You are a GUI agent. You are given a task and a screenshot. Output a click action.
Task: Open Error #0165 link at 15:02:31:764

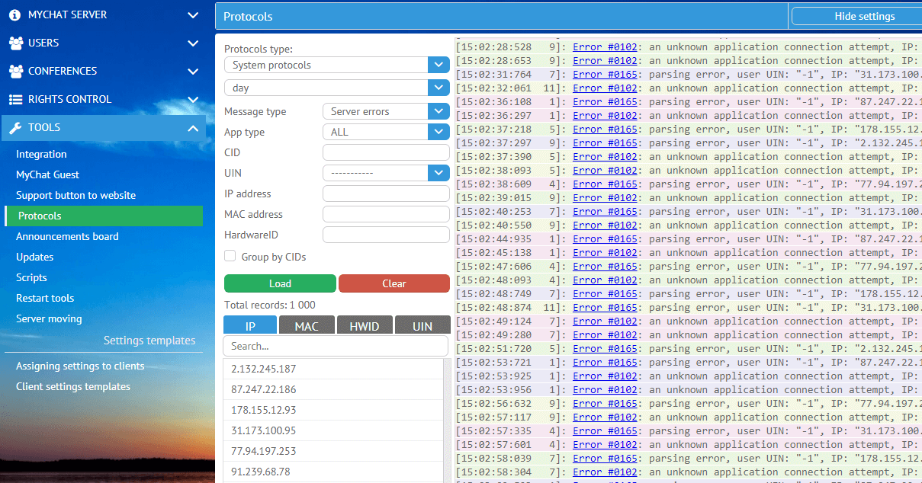(x=605, y=75)
